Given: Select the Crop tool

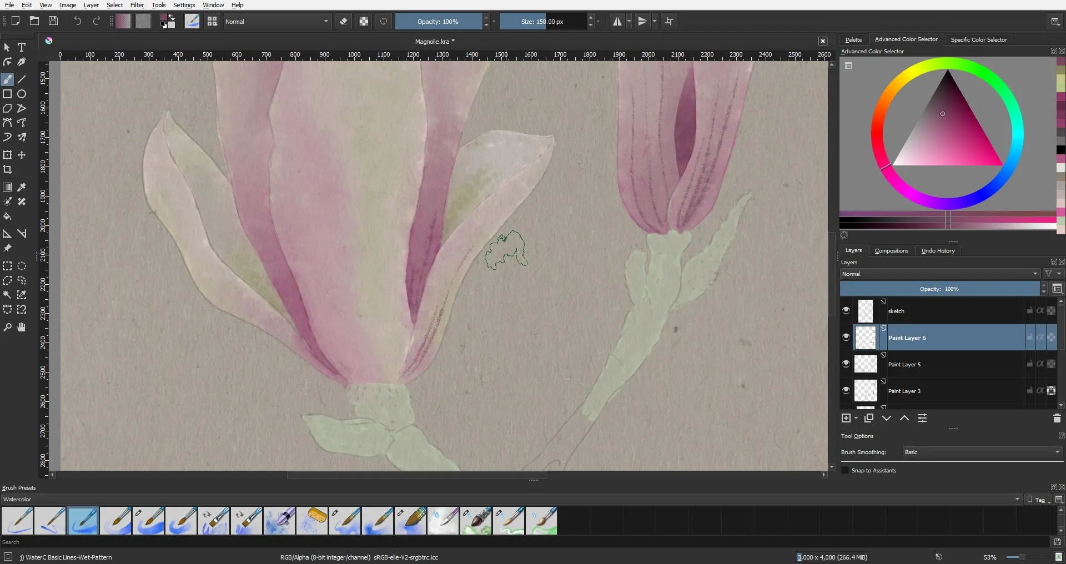Looking at the screenshot, I should 7,170.
